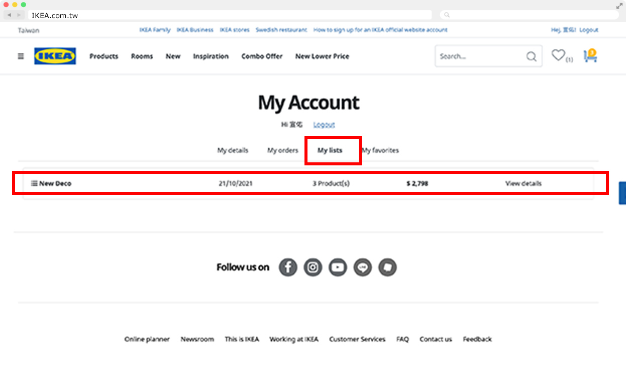The width and height of the screenshot is (626, 380).
Task: Open the YouTube social icon
Action: pyautogui.click(x=338, y=267)
